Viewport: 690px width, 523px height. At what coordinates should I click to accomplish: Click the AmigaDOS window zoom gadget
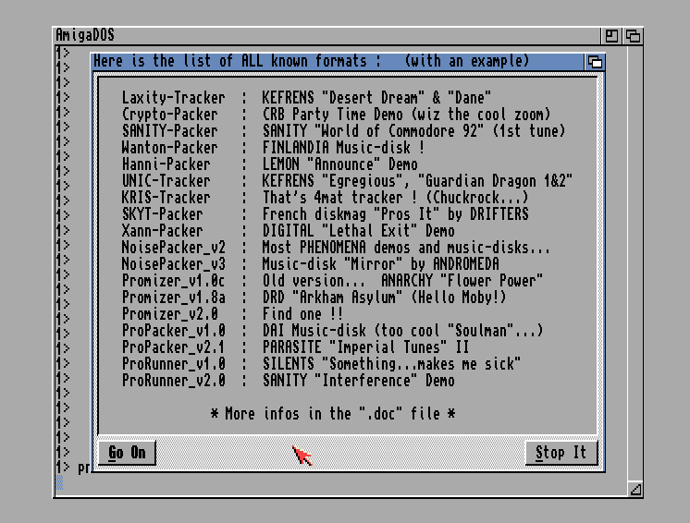[611, 36]
